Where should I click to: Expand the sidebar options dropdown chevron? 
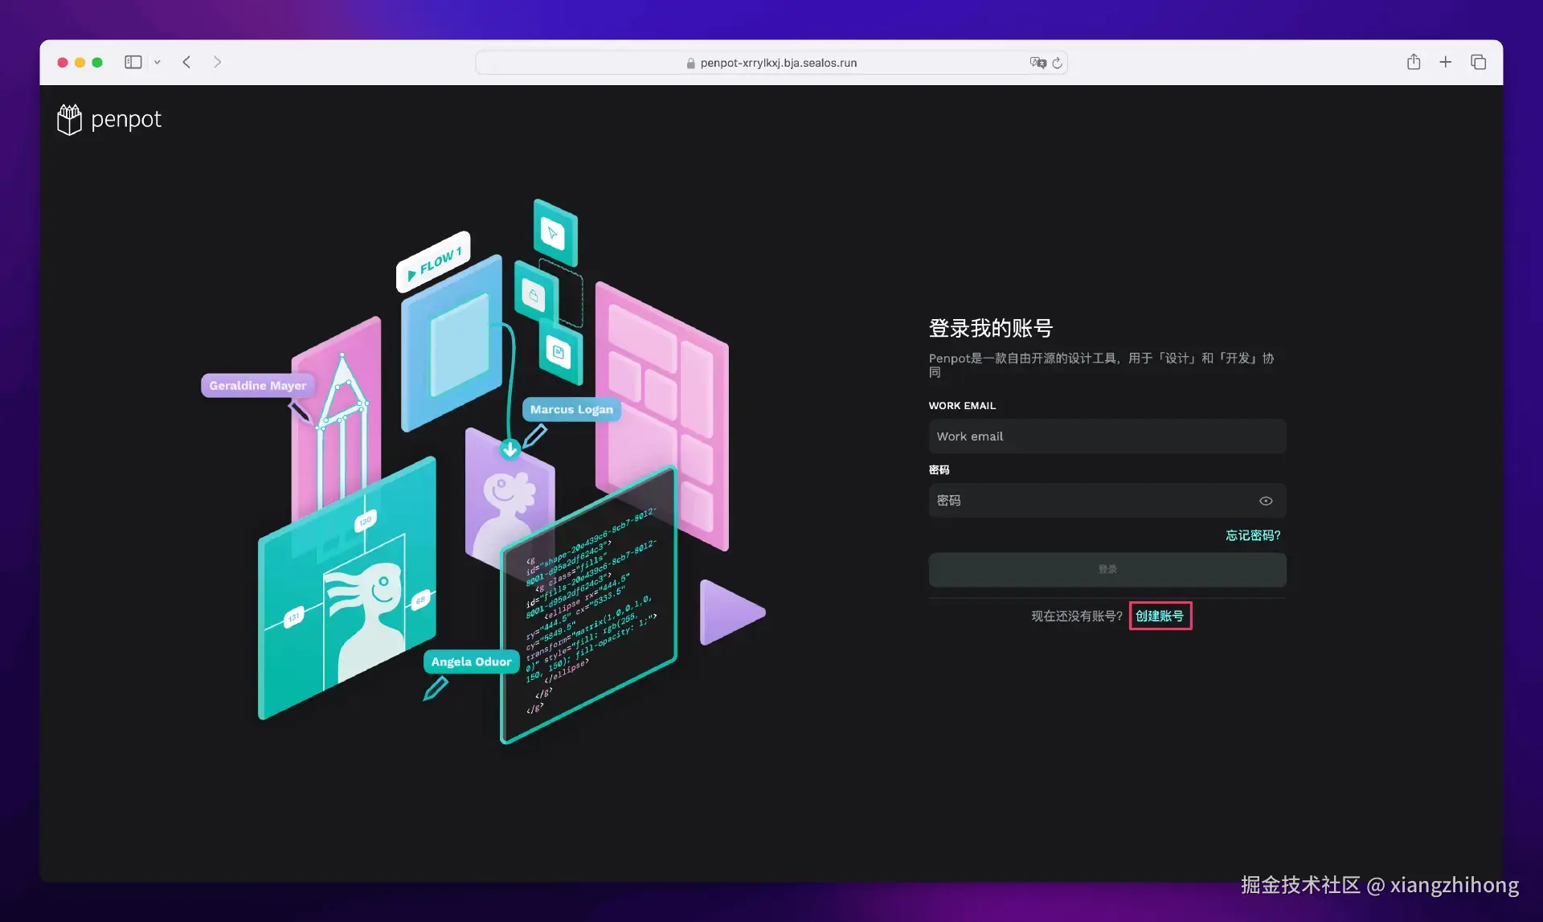pos(158,62)
